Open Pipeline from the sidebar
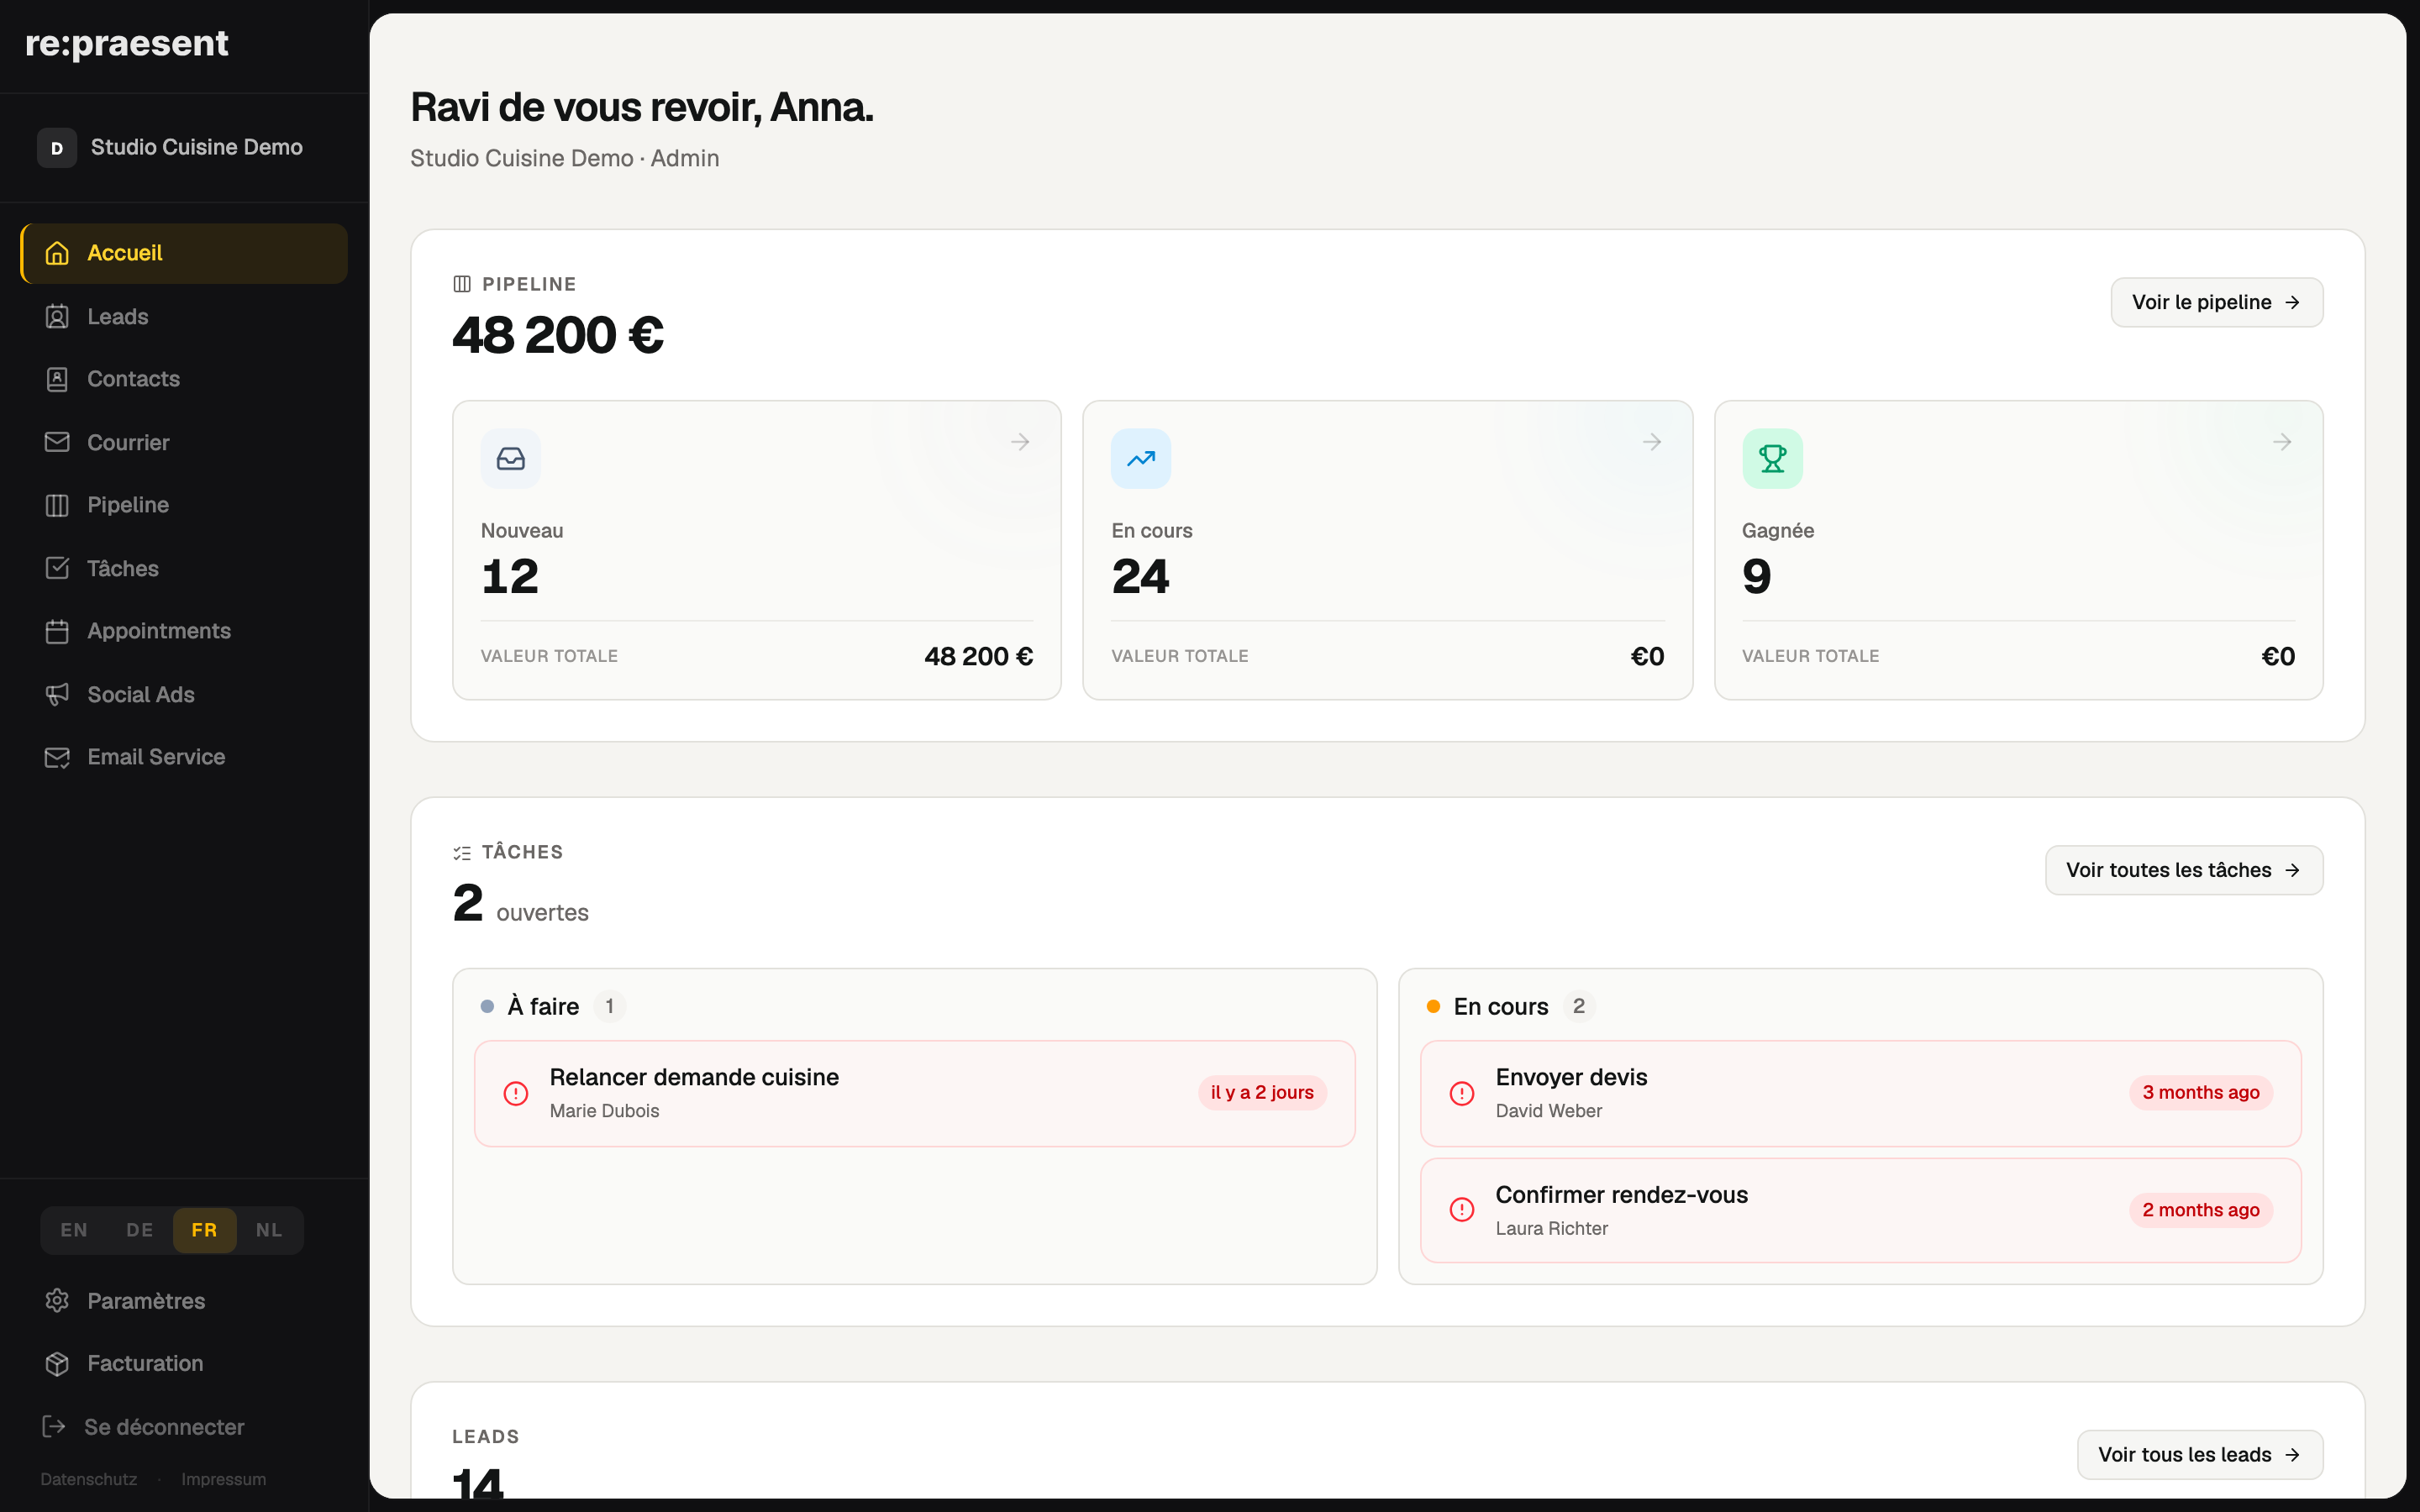Viewport: 2420px width, 1512px height. [184, 505]
